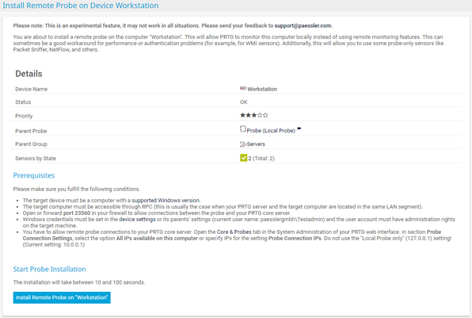Set priority to four stars
This screenshot has width=472, height=318.
260,115
